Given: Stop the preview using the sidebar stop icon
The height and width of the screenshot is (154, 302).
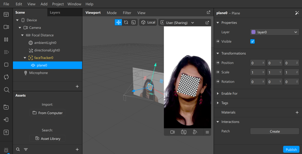Looking at the screenshot, I should point(6,65).
